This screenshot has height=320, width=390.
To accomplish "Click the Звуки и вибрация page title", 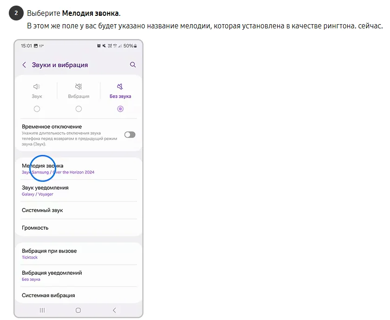I will 60,65.
